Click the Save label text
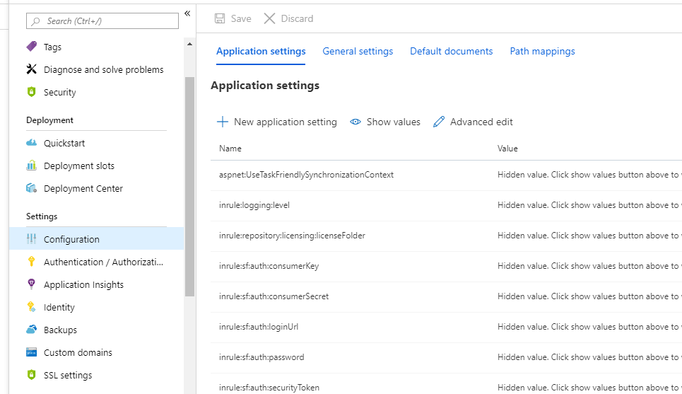This screenshot has height=394, width=682. pyautogui.click(x=241, y=18)
